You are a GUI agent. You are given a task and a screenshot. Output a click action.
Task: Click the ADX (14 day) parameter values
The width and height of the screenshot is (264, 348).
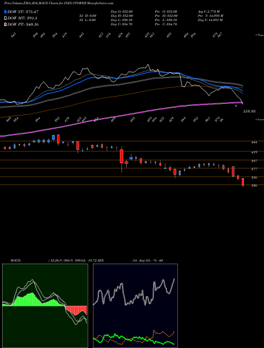pyautogui.click(x=147, y=260)
